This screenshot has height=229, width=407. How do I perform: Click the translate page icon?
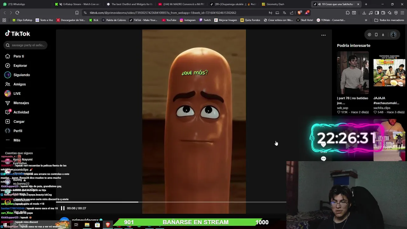[284, 13]
